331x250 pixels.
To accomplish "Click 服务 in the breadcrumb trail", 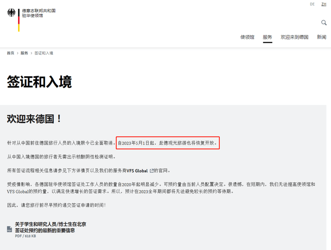I will click(24, 53).
